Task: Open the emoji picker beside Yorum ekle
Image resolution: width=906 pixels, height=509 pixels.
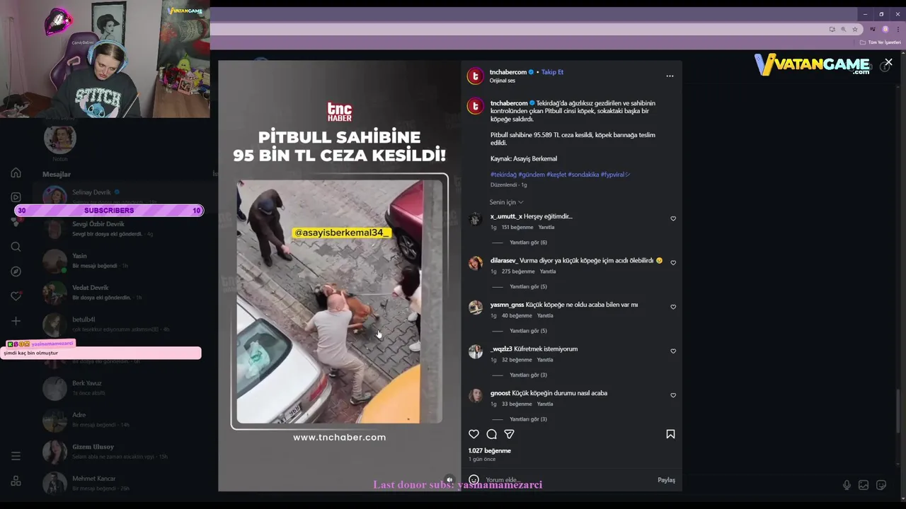Action: click(474, 480)
